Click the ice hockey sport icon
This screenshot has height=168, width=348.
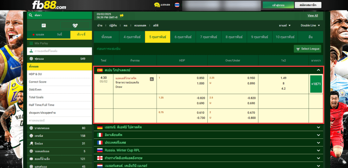click(31, 159)
